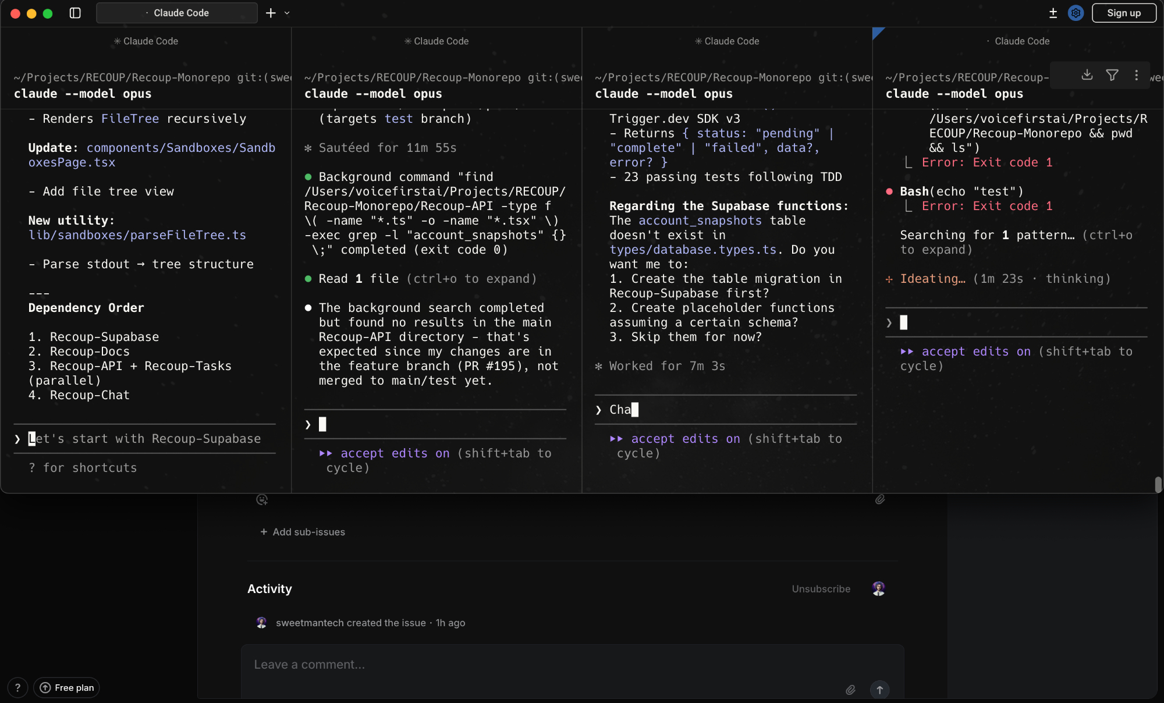
Task: Expand Add sub-issues
Action: click(x=303, y=532)
